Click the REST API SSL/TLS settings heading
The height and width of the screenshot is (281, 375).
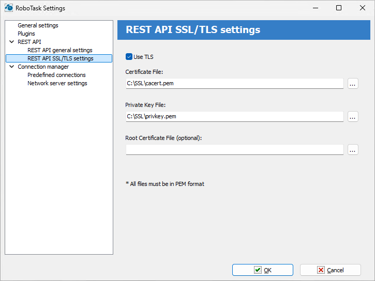click(193, 30)
